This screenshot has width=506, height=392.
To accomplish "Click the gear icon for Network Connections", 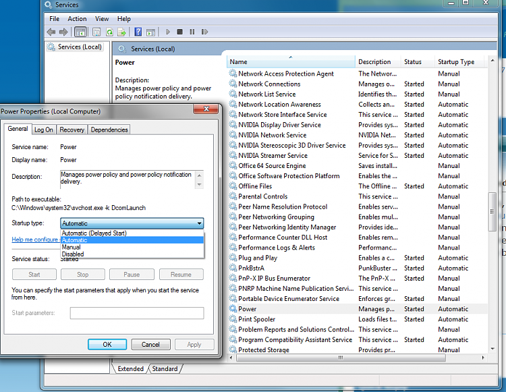I will tap(233, 84).
